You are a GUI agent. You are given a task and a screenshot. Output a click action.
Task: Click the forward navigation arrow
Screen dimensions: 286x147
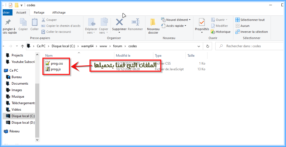point(10,46)
